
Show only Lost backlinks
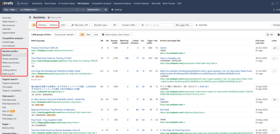point(96,34)
